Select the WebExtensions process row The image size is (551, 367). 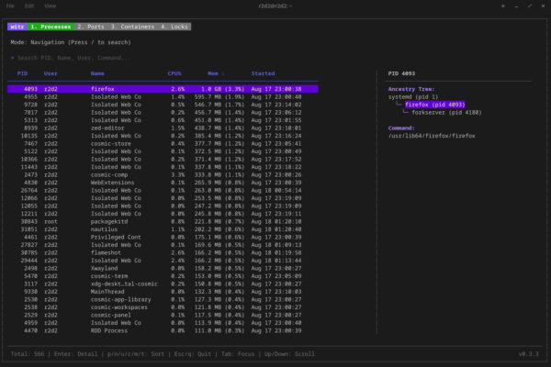[x=163, y=183]
